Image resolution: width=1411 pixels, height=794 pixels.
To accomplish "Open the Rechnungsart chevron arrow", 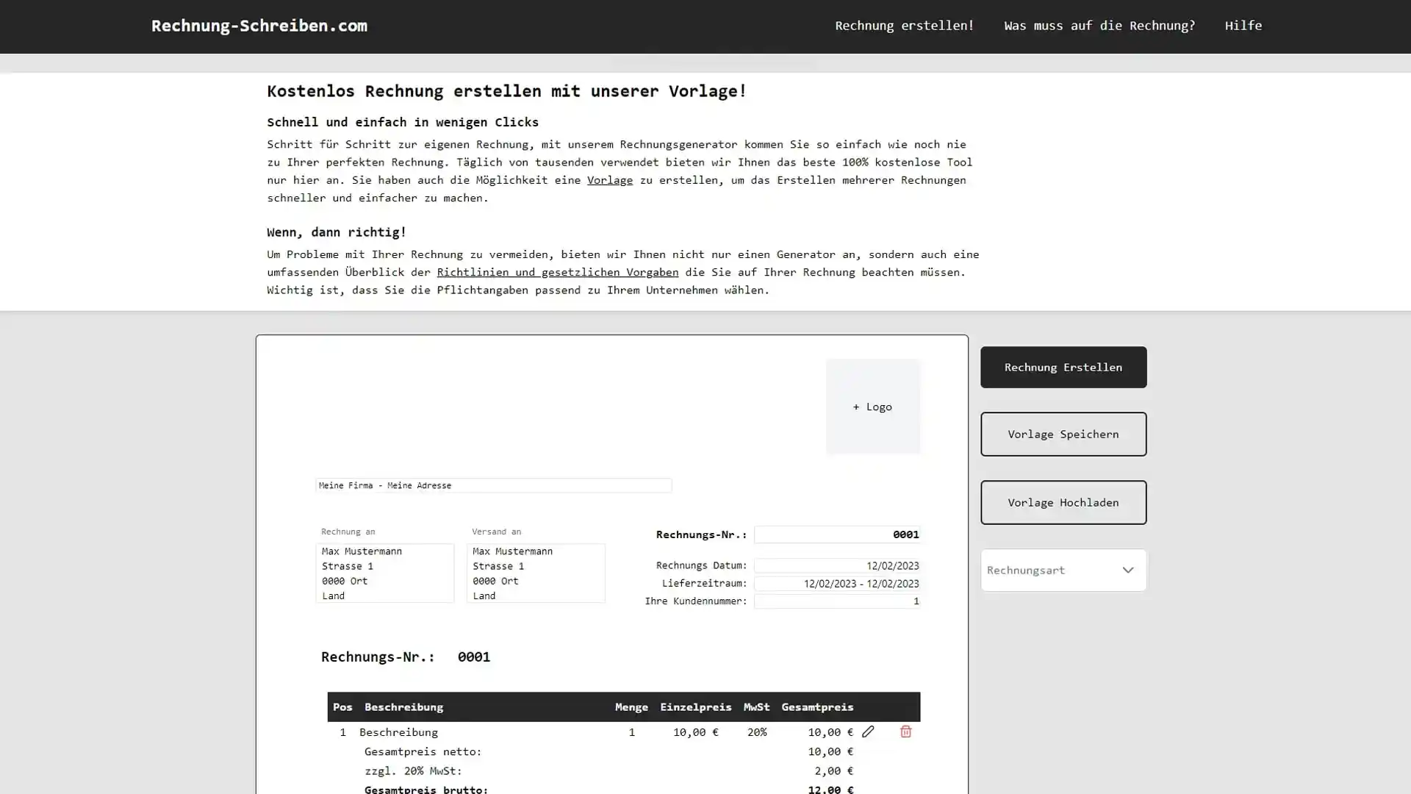I will [x=1127, y=570].
